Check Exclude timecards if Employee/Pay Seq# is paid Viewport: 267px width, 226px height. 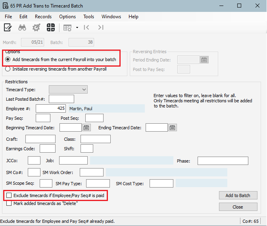pos(9,195)
